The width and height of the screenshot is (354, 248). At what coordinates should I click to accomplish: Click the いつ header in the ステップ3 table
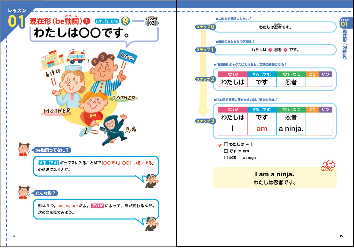click(325, 110)
